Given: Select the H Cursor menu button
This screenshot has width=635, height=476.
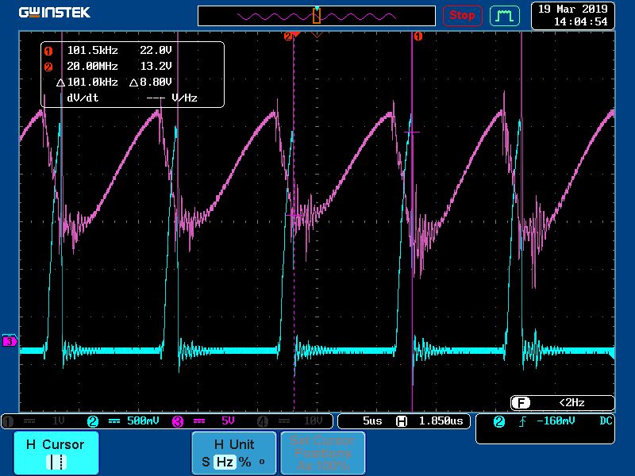Looking at the screenshot, I should coord(56,453).
